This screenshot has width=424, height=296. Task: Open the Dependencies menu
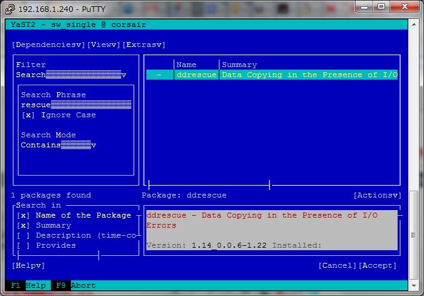[x=48, y=45]
